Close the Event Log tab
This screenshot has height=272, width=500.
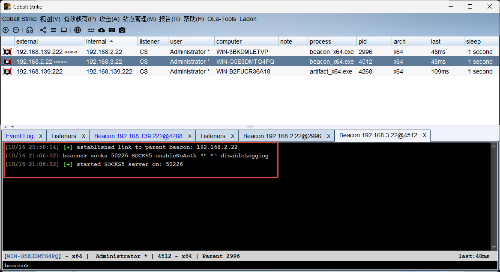[41, 136]
